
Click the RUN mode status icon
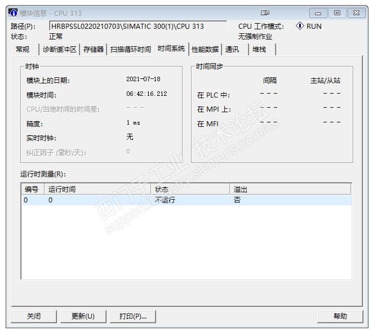point(300,26)
